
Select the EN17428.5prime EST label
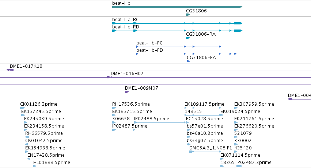(x=46, y=155)
